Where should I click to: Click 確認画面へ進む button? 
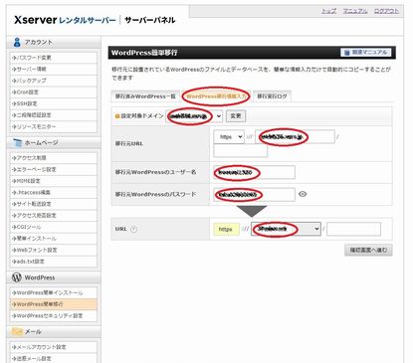click(x=368, y=250)
